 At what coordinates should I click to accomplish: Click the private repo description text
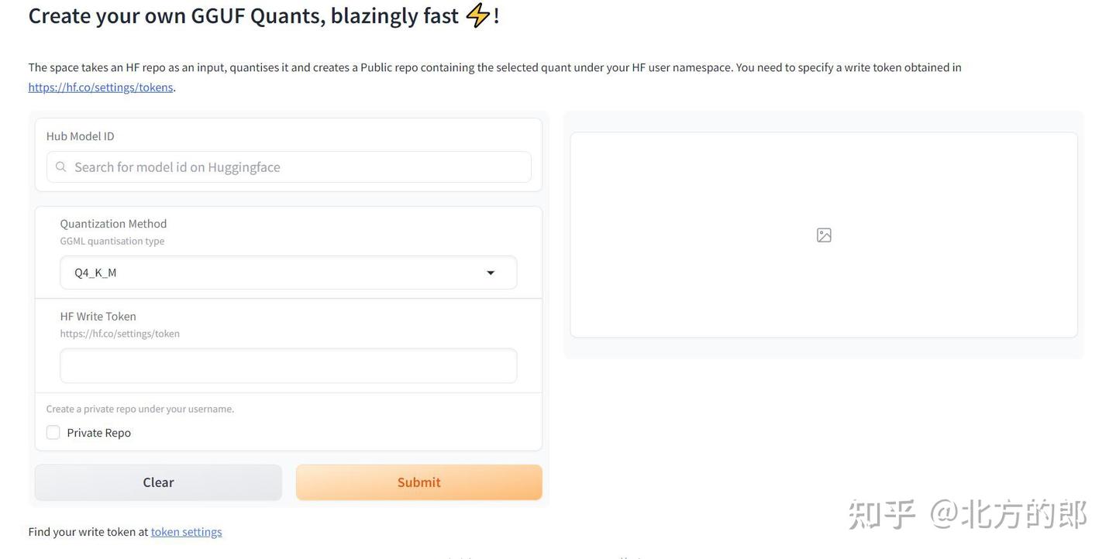coord(140,409)
